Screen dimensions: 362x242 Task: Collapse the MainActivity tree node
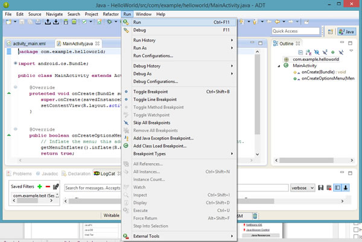pos(279,66)
